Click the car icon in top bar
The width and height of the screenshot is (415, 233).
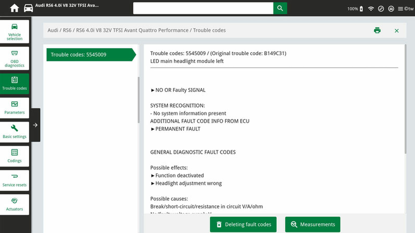coord(28,8)
